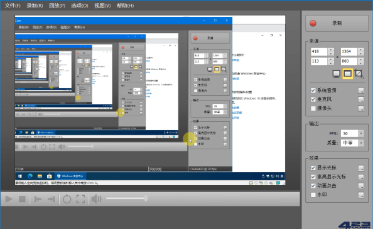Decrease the 860 height with down arrow

[360, 63]
